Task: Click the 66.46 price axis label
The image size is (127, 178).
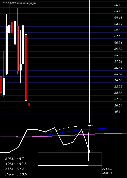Action: 118,5
